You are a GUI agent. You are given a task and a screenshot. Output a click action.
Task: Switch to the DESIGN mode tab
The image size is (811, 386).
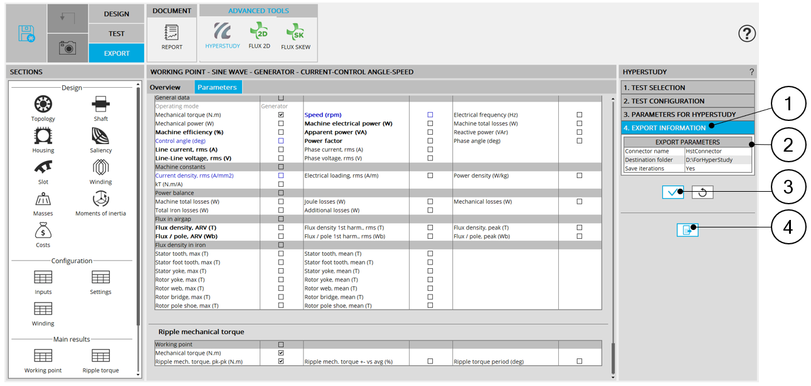click(116, 14)
